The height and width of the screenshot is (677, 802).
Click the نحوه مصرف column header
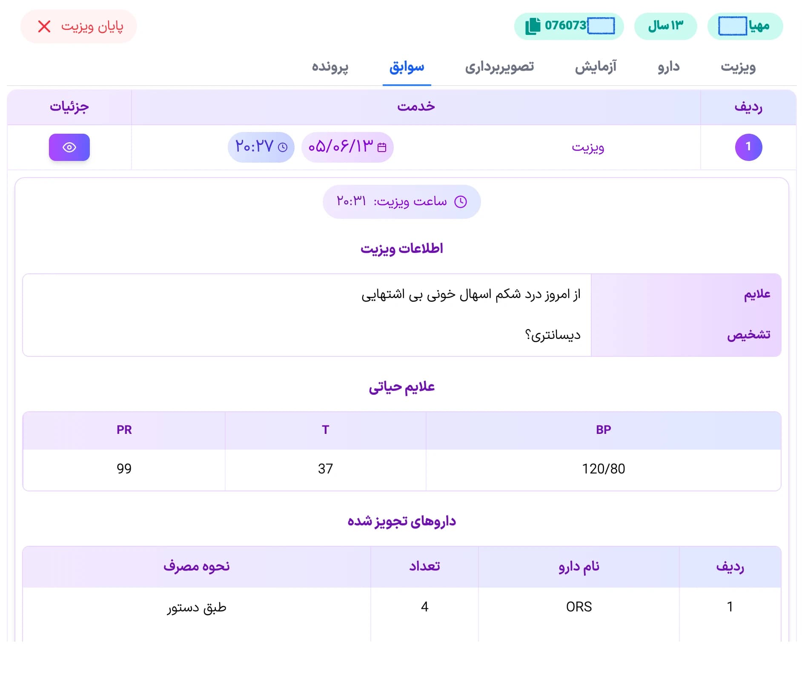[196, 567]
